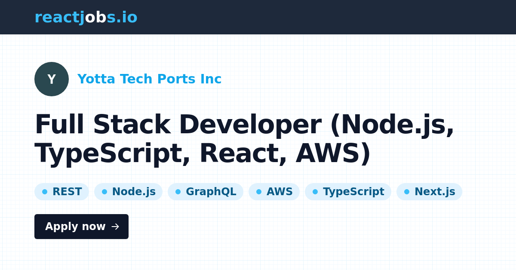Viewport: 516px width, 270px height.
Task: Click the bullet icon in the AWS tag
Action: (259, 191)
